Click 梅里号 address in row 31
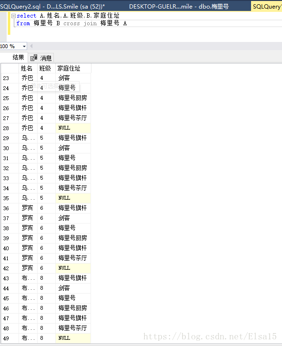This screenshot has width=282, height=346. click(x=73, y=158)
